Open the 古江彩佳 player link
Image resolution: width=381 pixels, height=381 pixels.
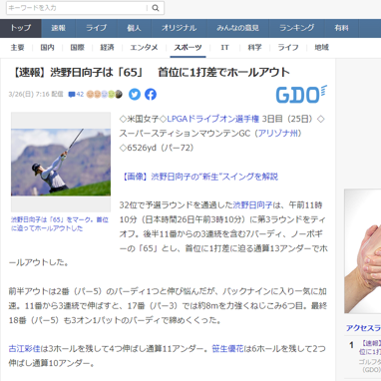[24, 349]
